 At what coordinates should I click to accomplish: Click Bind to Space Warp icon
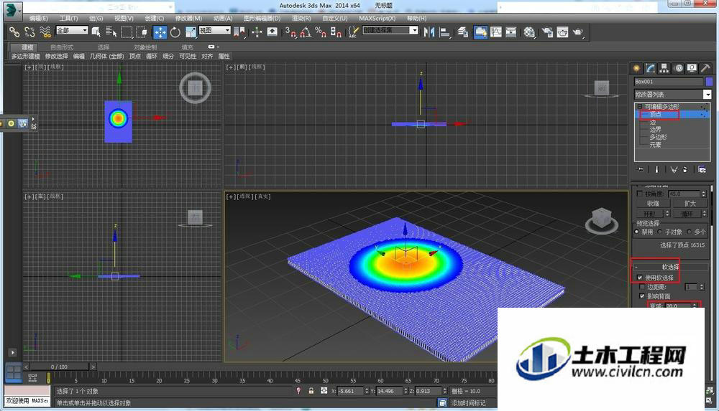tap(45, 32)
